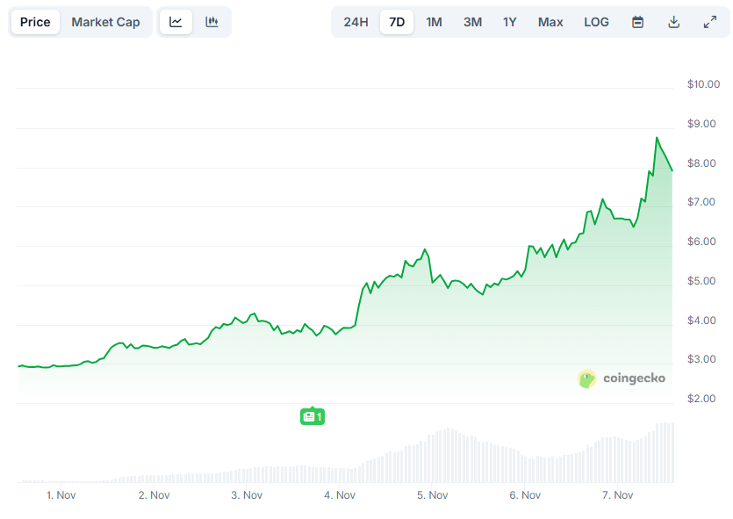
Task: Expand the chart to fullscreen
Action: coord(710,22)
